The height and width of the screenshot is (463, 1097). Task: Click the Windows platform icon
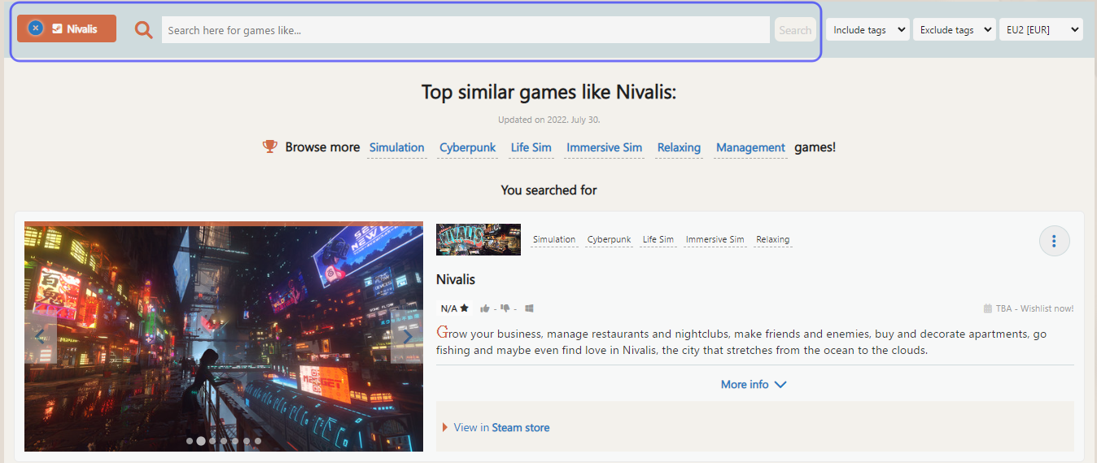529,308
